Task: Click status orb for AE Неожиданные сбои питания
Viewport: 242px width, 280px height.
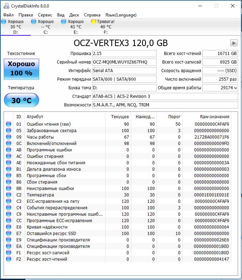Action: click(9, 162)
